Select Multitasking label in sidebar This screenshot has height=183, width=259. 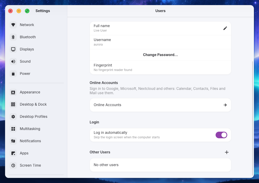click(30, 129)
